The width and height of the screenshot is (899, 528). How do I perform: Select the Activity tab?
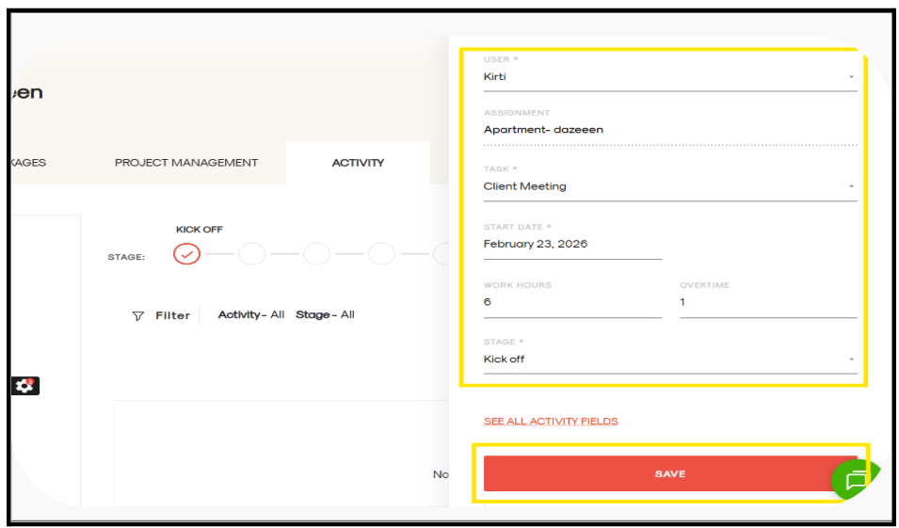click(x=358, y=163)
